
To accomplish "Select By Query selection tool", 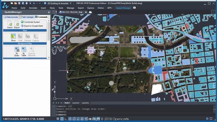I will tap(17, 49).
